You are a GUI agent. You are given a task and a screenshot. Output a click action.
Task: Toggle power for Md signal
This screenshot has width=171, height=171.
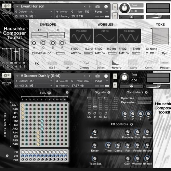106,113
